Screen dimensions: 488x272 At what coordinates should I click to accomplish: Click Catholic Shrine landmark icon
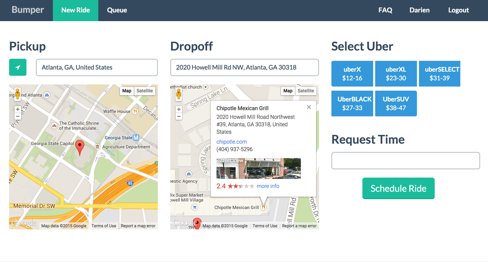pos(54,125)
